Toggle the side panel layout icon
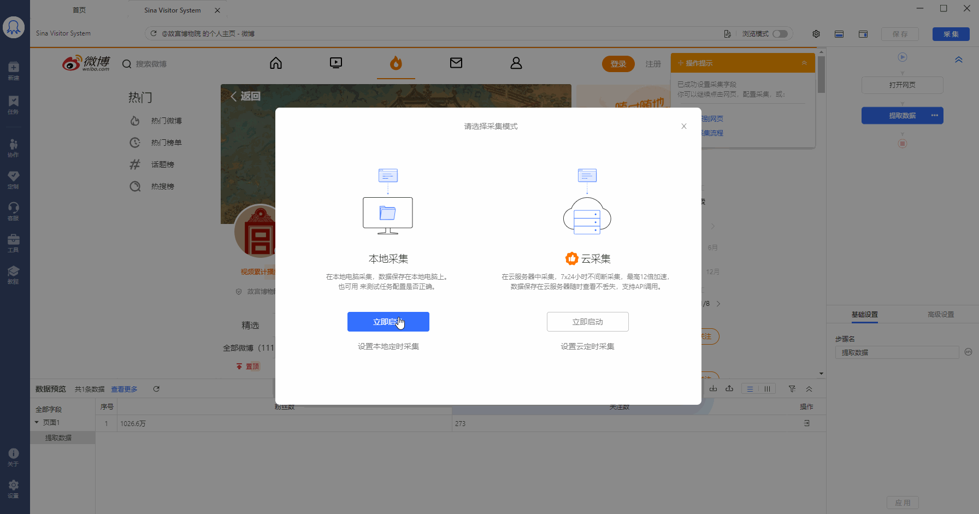 [x=863, y=34]
